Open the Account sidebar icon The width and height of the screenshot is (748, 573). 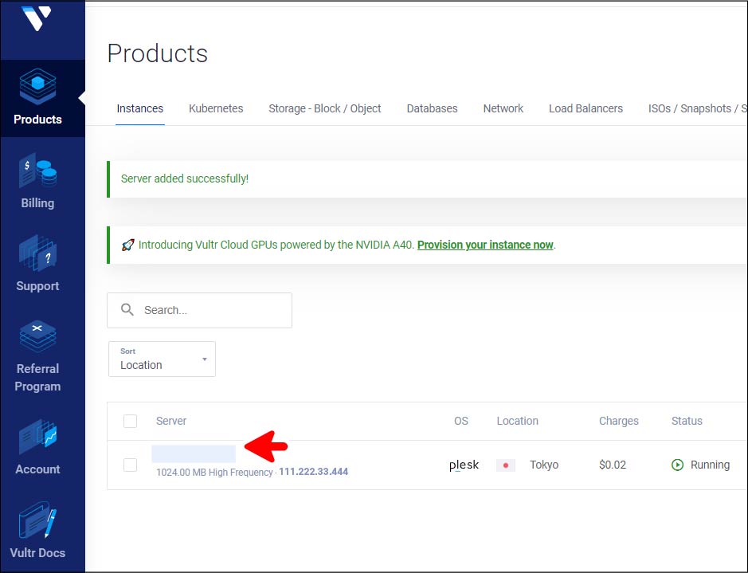(37, 437)
